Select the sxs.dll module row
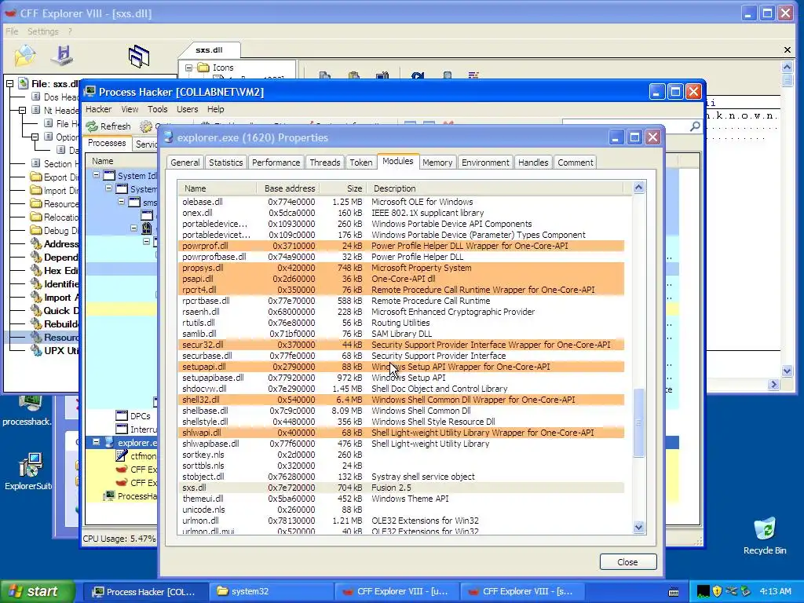 coord(401,488)
